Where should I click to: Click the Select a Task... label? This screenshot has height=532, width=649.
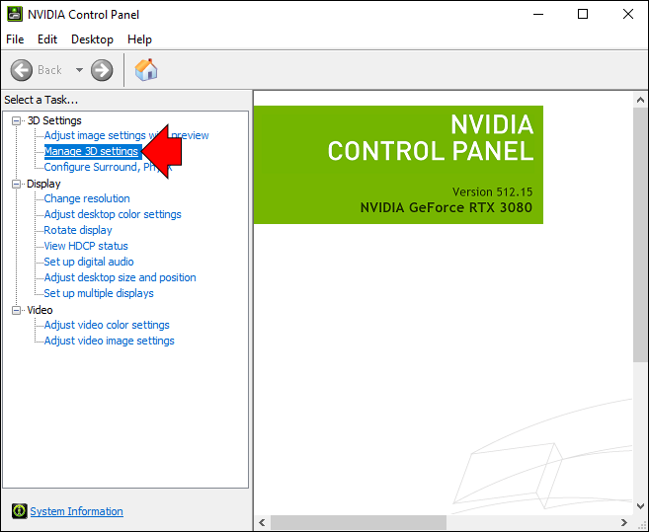click(41, 100)
